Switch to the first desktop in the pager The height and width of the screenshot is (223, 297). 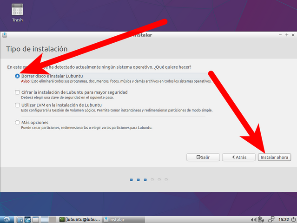point(45,220)
